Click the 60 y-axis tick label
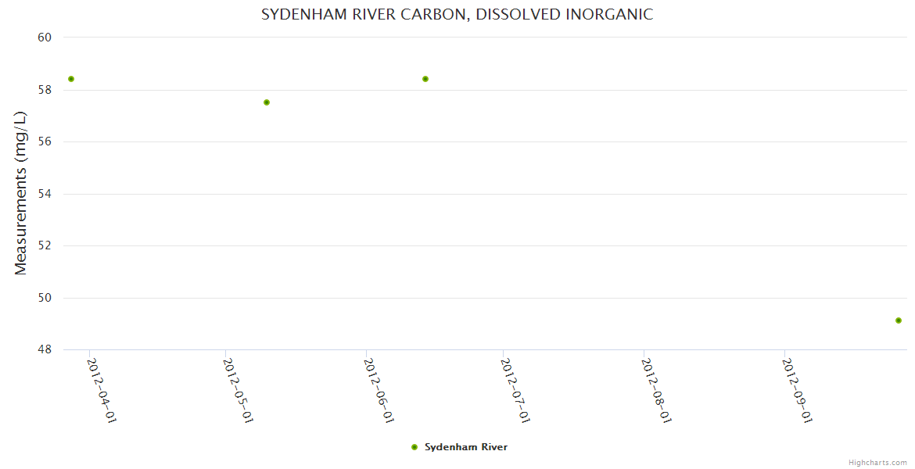 click(x=45, y=38)
